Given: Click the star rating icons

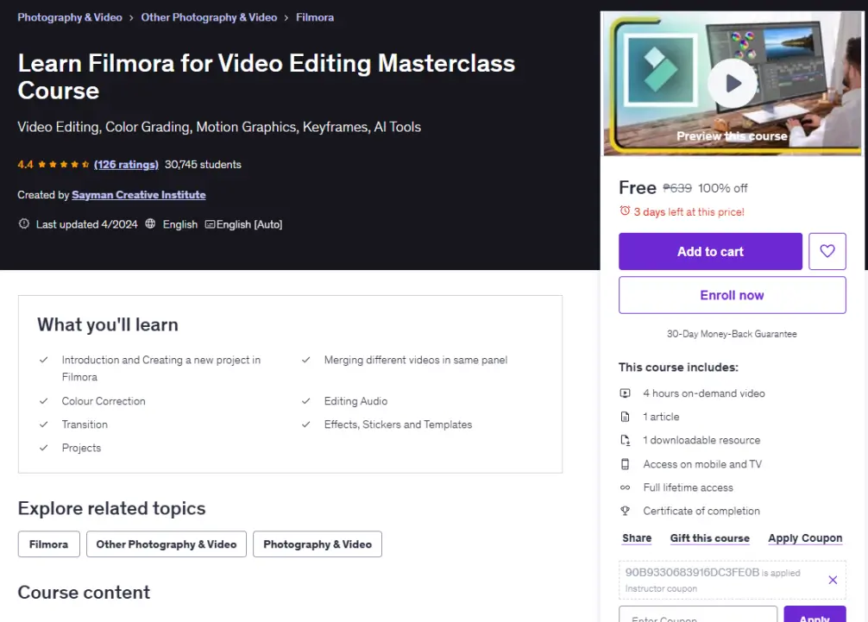Looking at the screenshot, I should point(64,165).
